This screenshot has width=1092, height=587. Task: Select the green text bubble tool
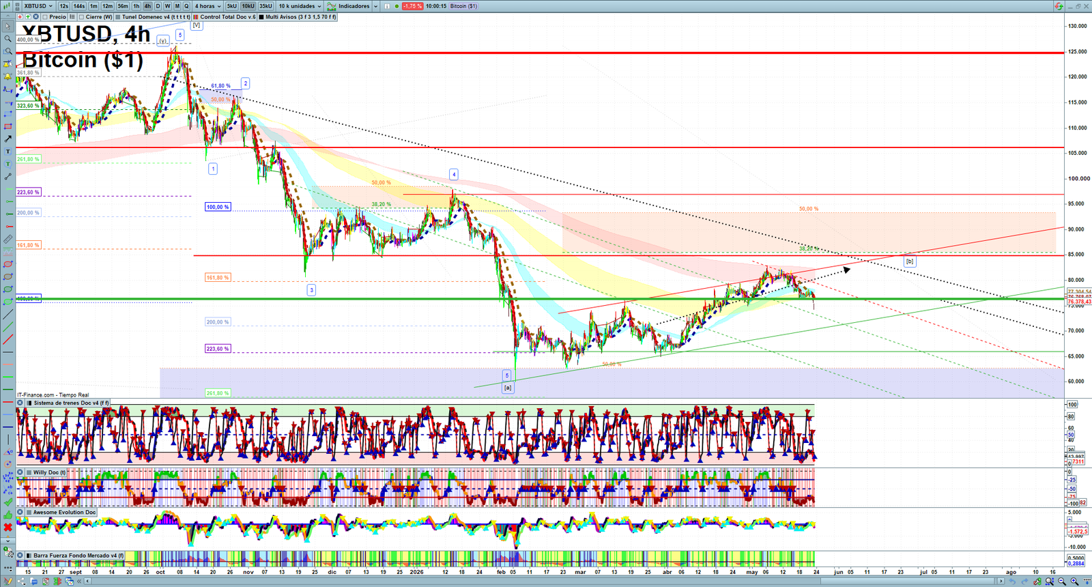(x=8, y=164)
